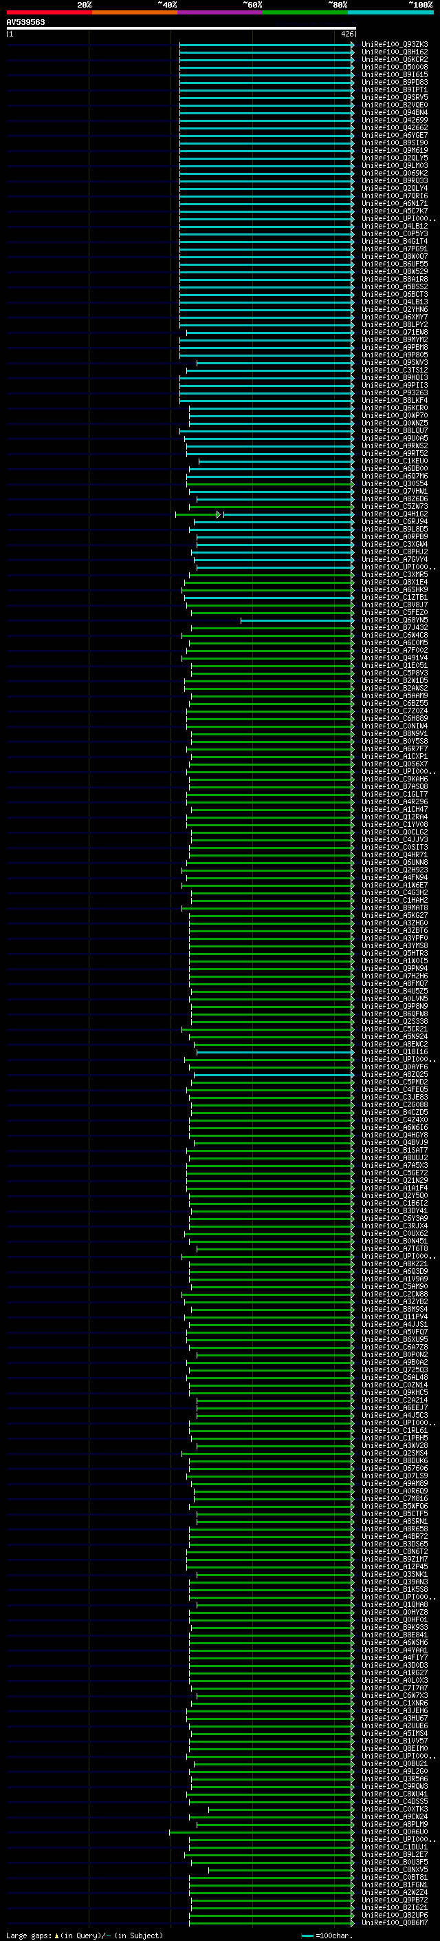440x1941 pixels.
Task: Select UniRef100_Q18I16 label
Action: tap(395, 1052)
